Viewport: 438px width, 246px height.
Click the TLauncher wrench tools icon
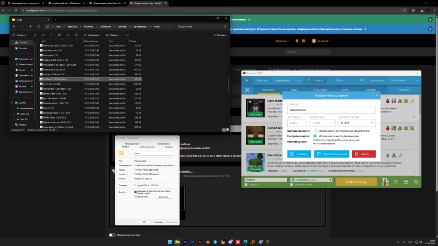click(x=247, y=90)
